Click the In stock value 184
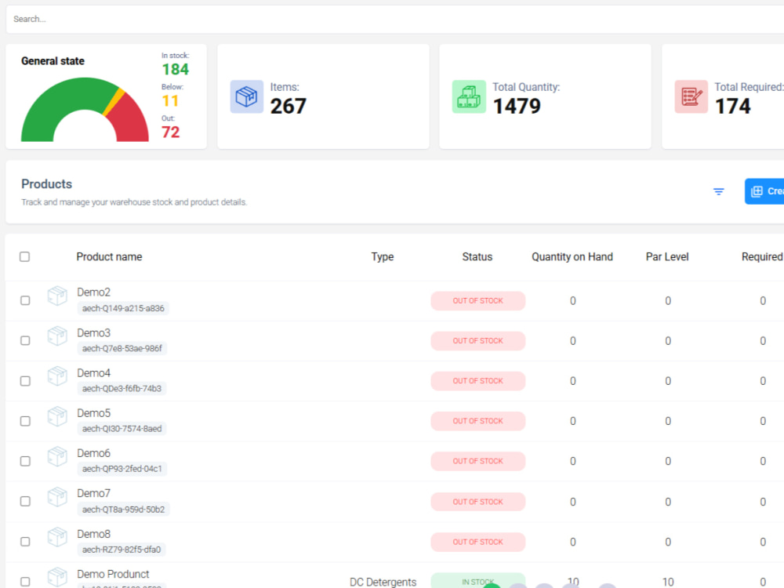This screenshot has height=588, width=784. tap(175, 69)
